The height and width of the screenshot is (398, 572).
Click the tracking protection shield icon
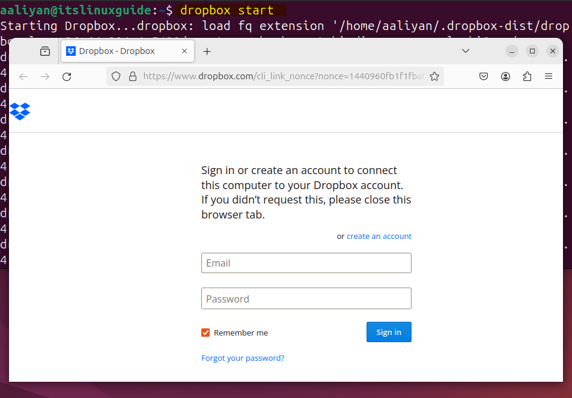116,76
